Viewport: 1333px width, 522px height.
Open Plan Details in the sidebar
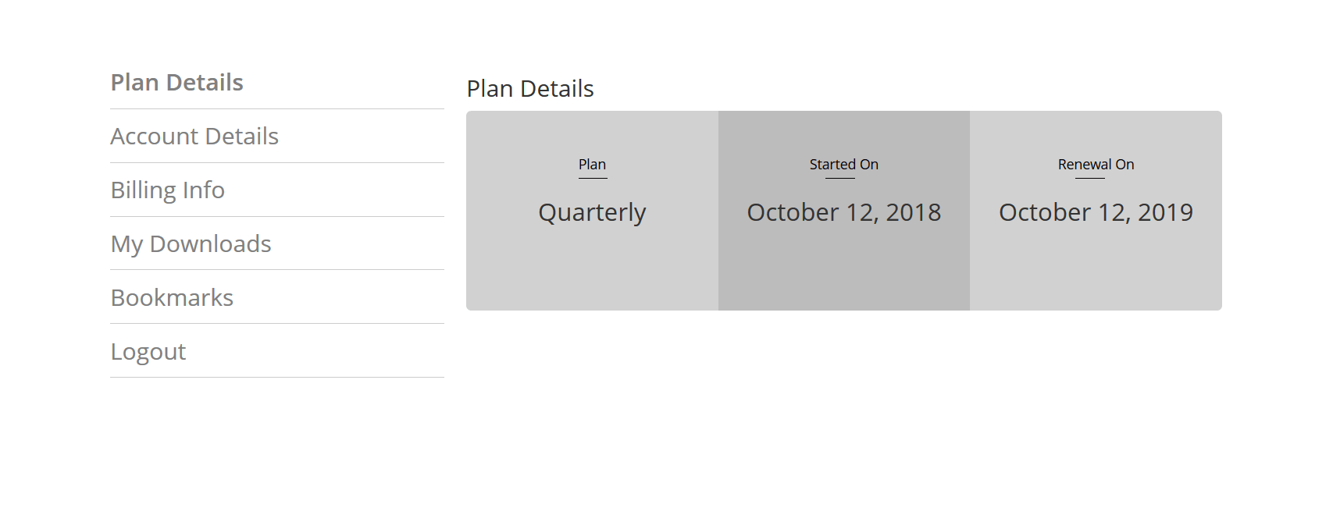tap(177, 83)
